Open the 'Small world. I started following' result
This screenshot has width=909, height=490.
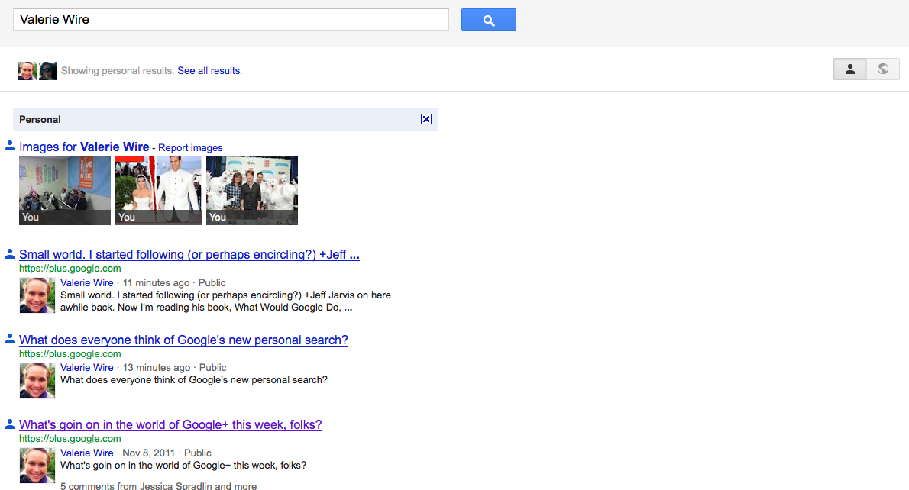[189, 255]
